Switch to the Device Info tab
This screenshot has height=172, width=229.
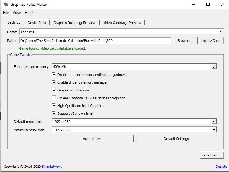[x=37, y=23]
